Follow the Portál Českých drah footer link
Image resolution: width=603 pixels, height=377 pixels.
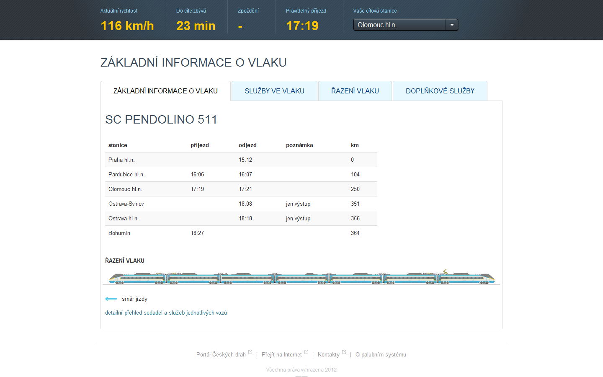[x=221, y=355]
